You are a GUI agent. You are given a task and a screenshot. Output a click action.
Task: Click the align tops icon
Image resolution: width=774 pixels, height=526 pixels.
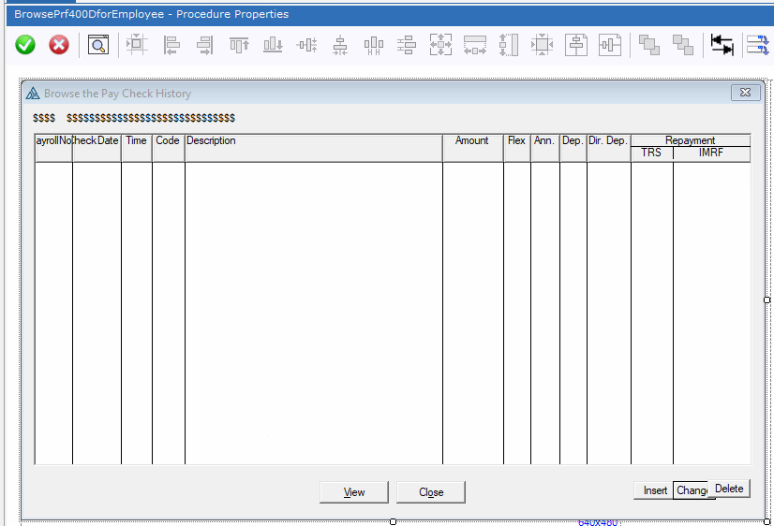[239, 45]
